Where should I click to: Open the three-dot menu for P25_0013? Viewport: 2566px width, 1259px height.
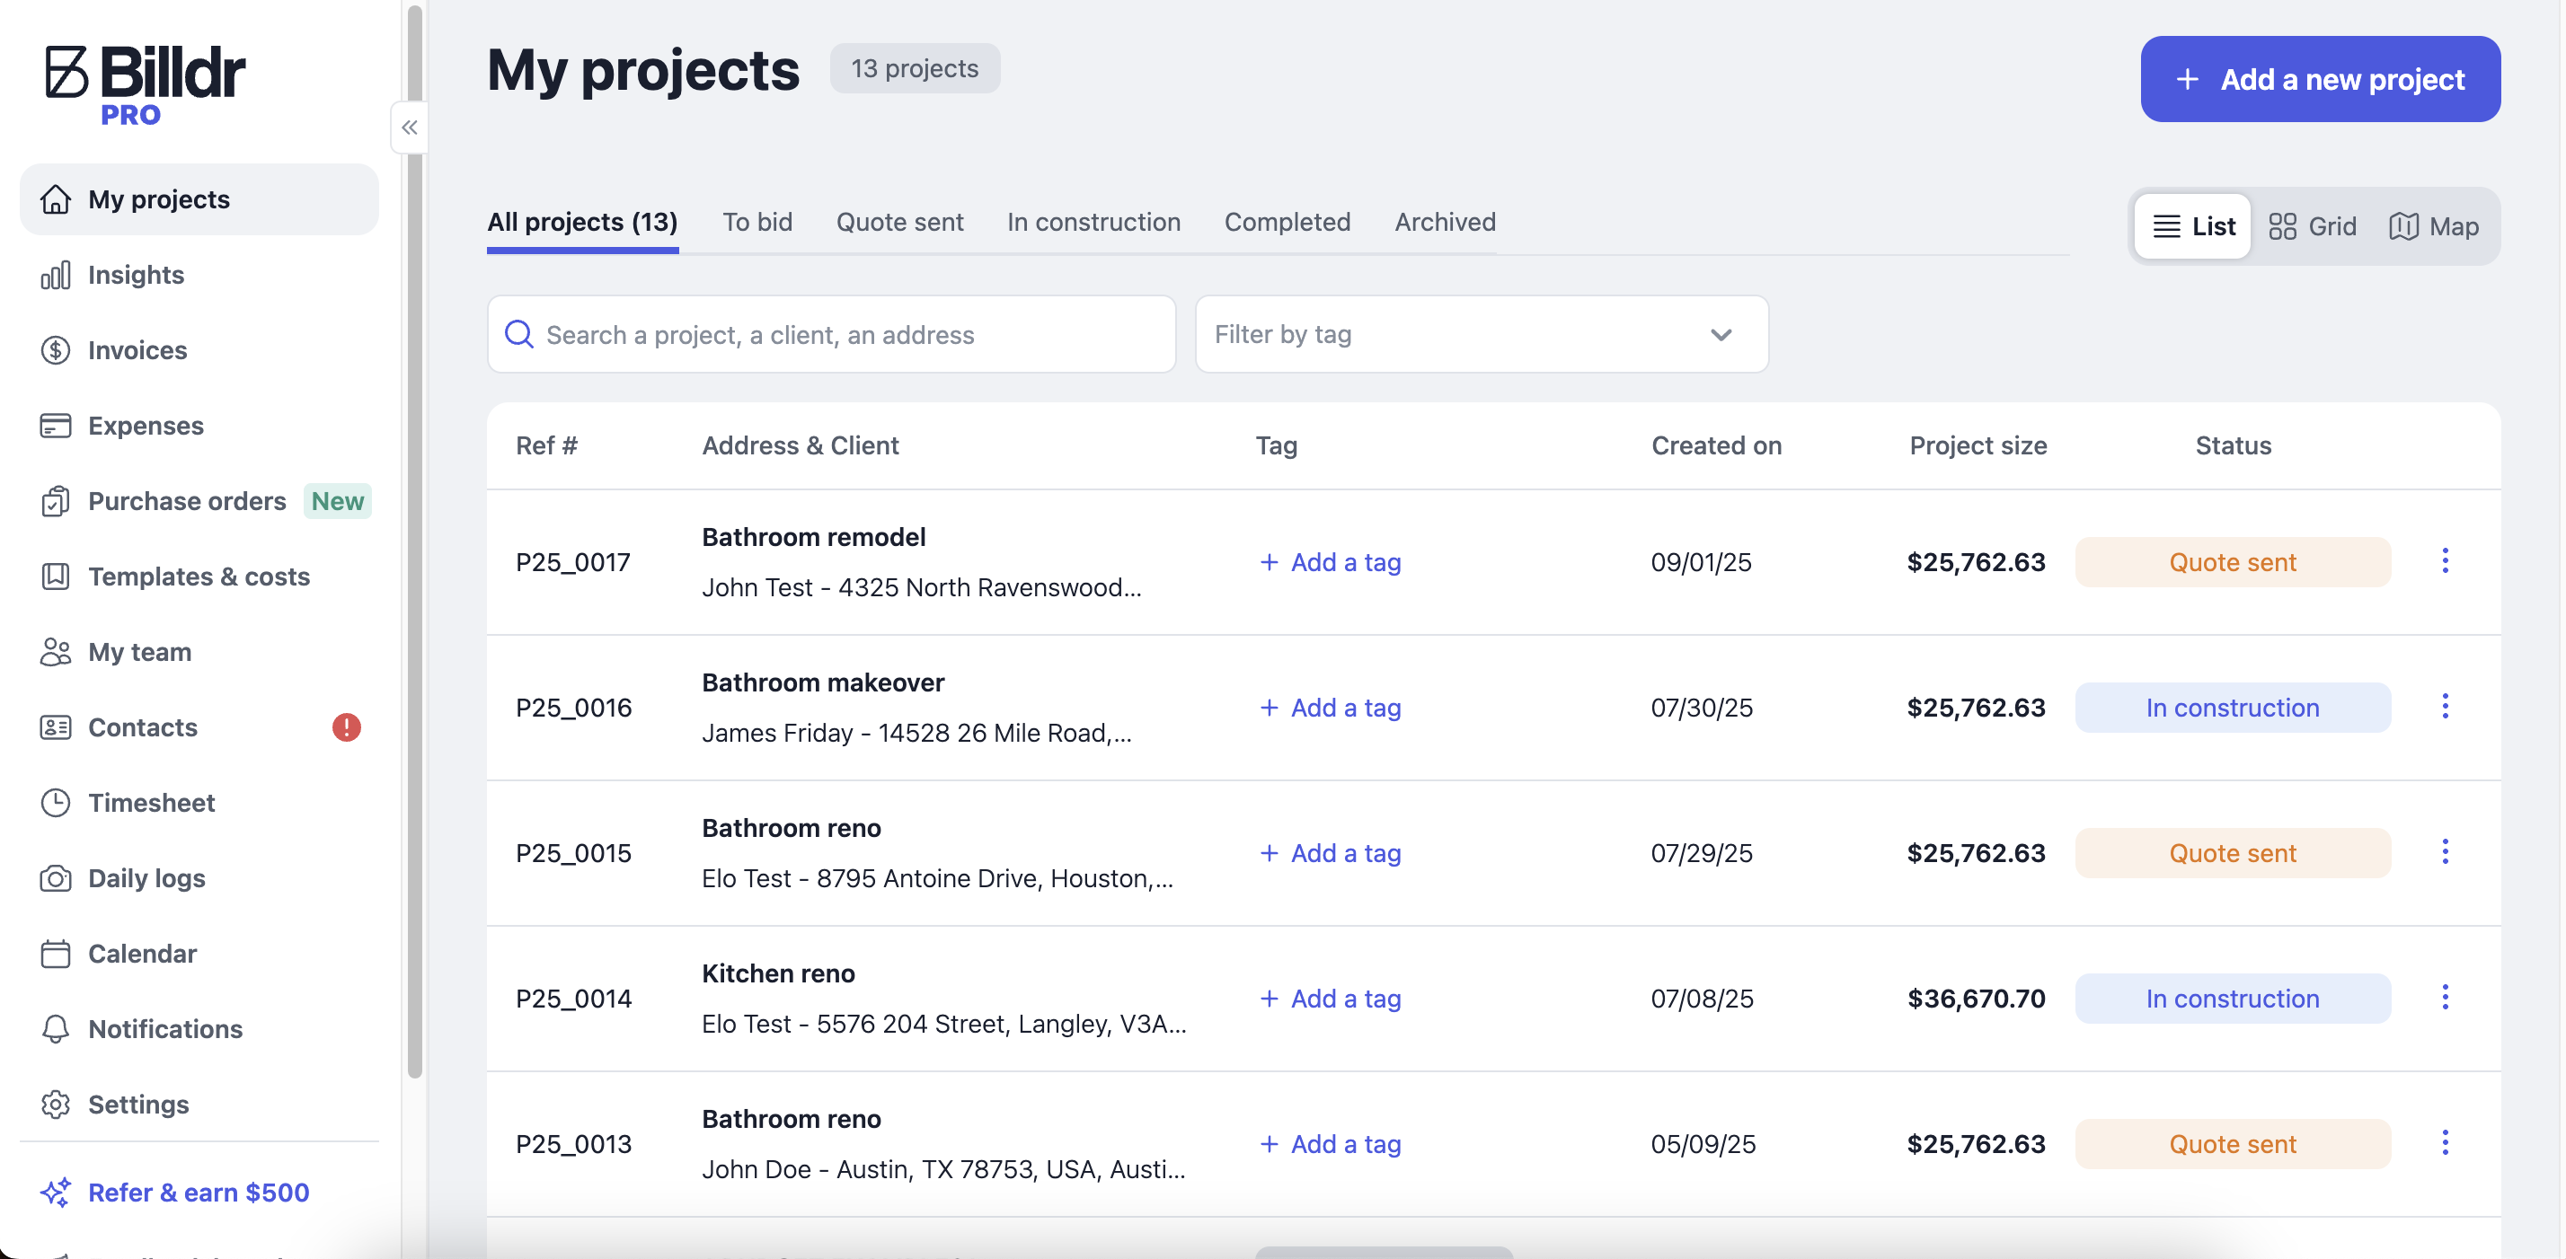click(2445, 1142)
